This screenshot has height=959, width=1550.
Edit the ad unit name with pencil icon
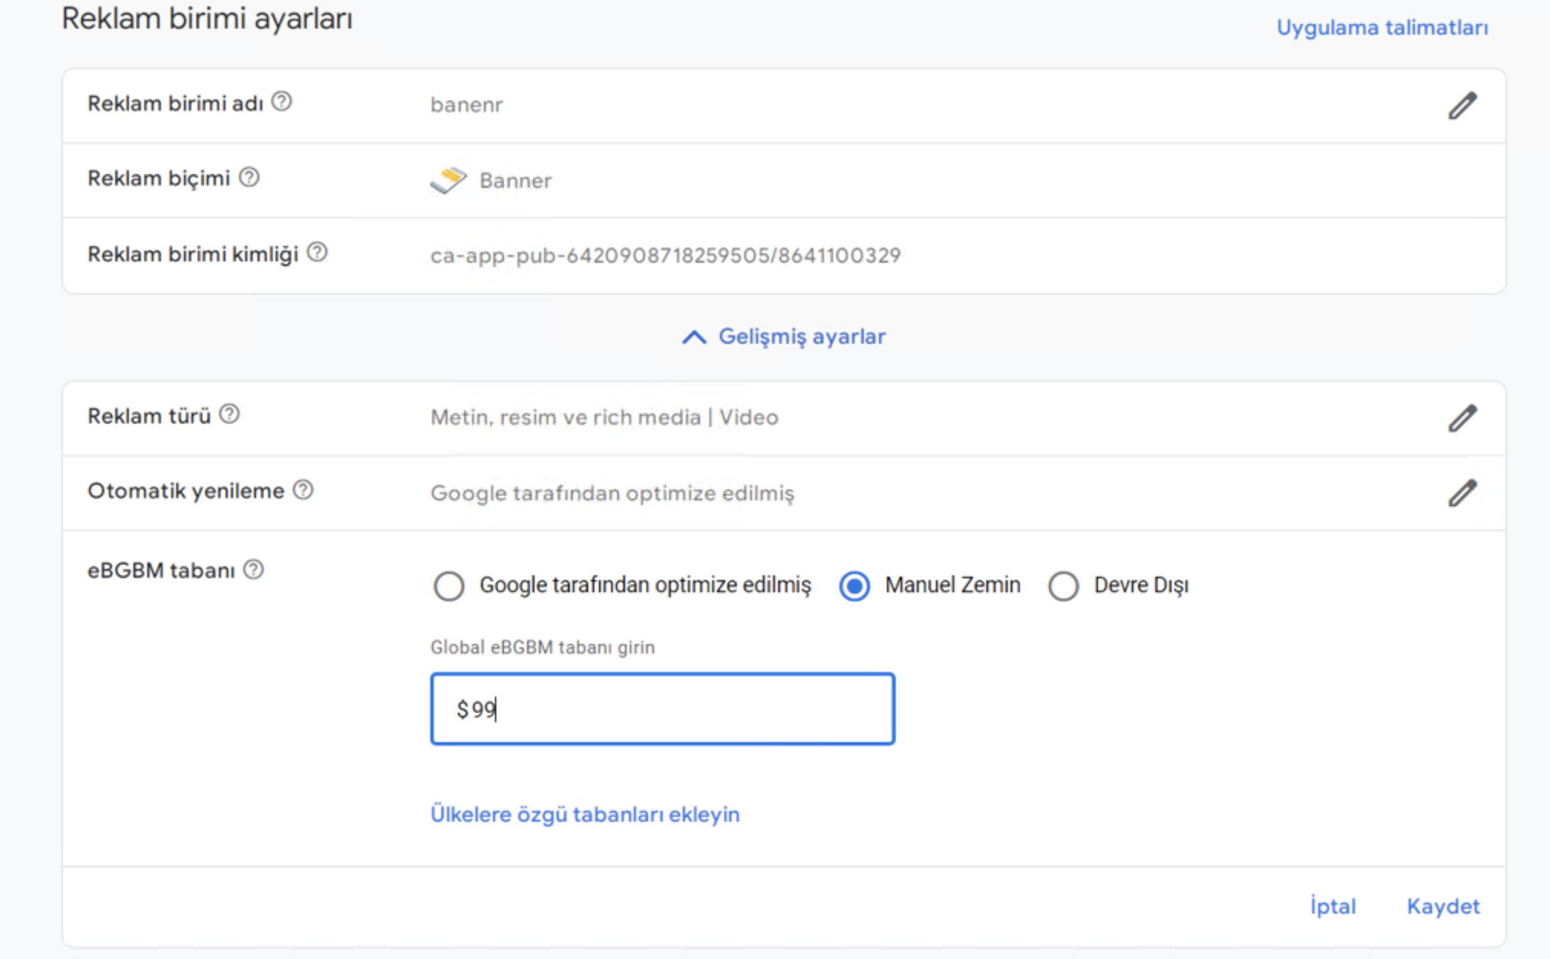tap(1462, 106)
